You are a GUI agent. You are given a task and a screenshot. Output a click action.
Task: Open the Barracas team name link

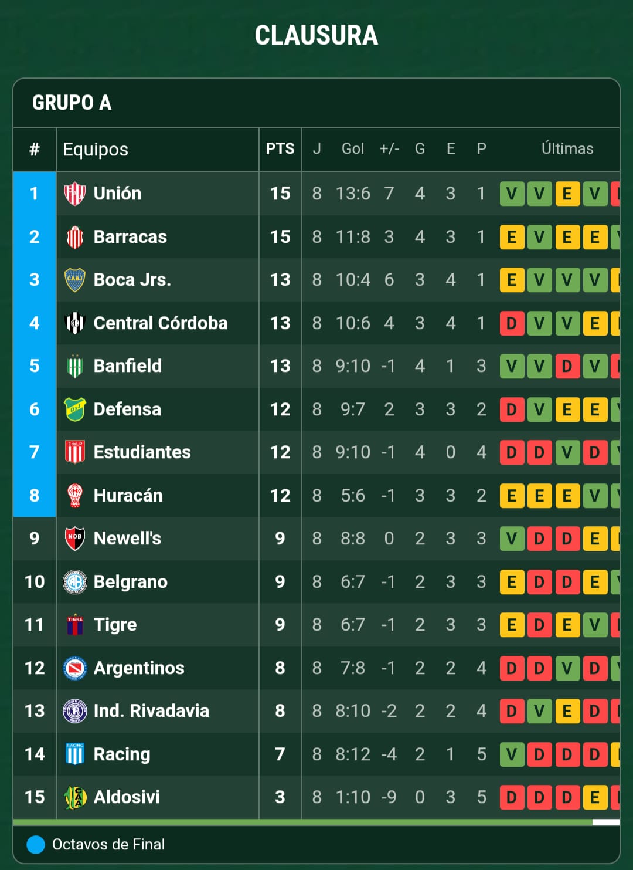130,237
